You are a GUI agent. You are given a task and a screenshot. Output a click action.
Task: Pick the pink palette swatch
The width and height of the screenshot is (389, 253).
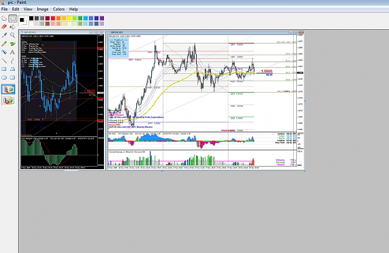click(x=53, y=24)
